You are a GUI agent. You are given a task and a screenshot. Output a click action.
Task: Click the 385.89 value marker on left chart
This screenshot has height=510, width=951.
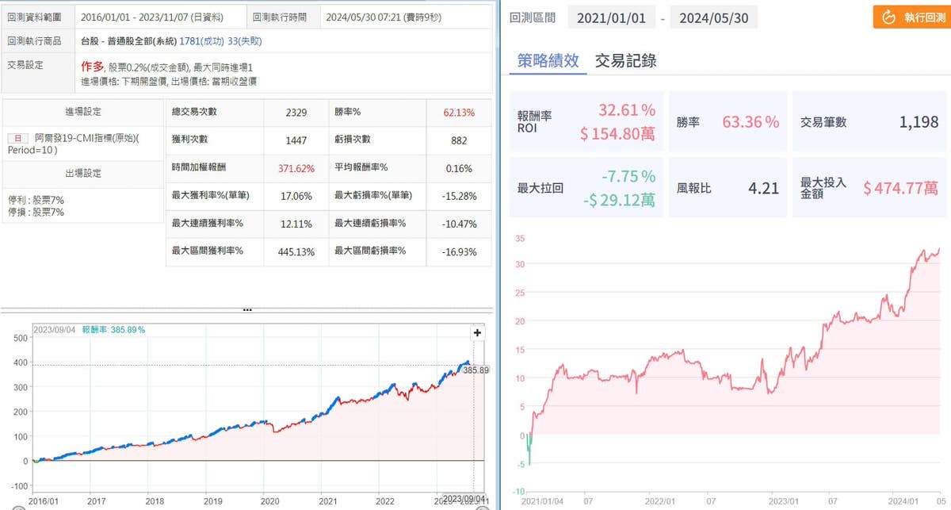(x=474, y=370)
